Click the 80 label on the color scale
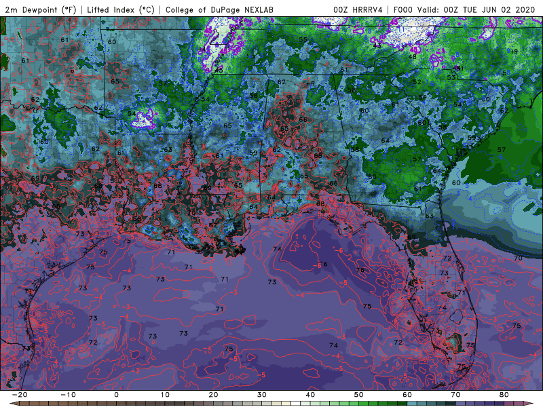 504,395
